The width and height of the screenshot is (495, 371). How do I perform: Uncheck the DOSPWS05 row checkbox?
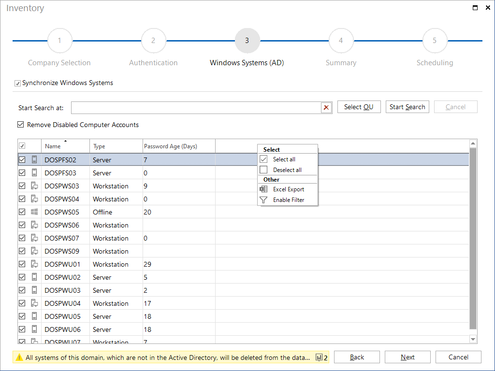click(22, 212)
